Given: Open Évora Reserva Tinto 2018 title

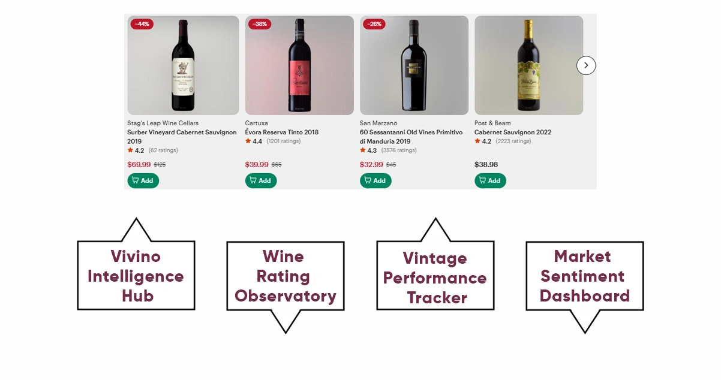Looking at the screenshot, I should tap(282, 132).
